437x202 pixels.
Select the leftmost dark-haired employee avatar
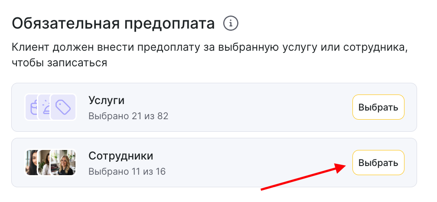[31, 163]
